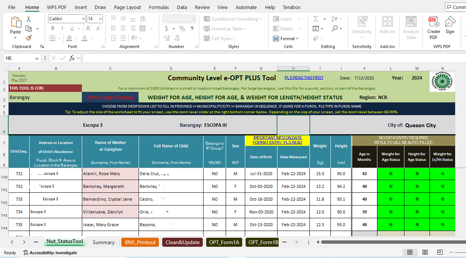The height and width of the screenshot is (258, 466).
Task: Apply the Font Color A swatch
Action: [x=85, y=38]
